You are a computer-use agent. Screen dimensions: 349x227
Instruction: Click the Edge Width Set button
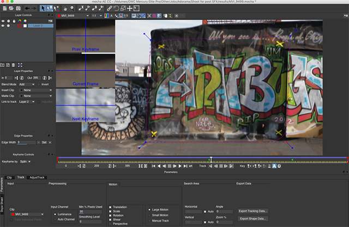[44, 143]
